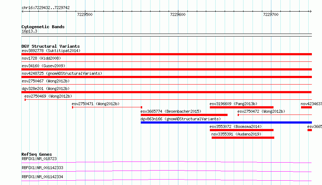Screen dimensions: 322x185
Task: Open the esv34160 (Gusev2009) variant label
Action: click(x=43, y=66)
